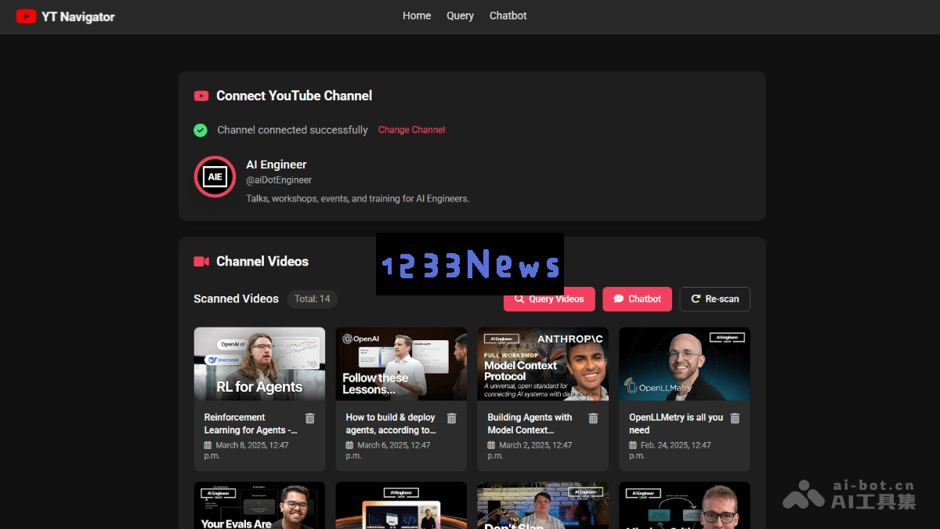Open the Query navigation item

[460, 16]
